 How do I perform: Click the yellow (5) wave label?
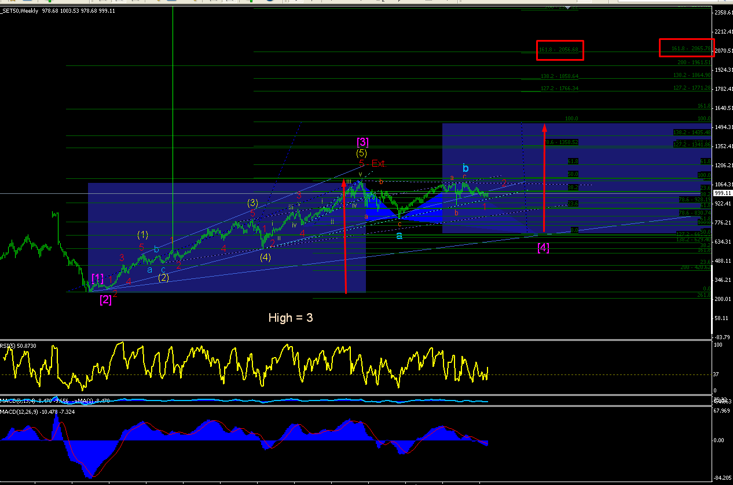pyautogui.click(x=361, y=153)
